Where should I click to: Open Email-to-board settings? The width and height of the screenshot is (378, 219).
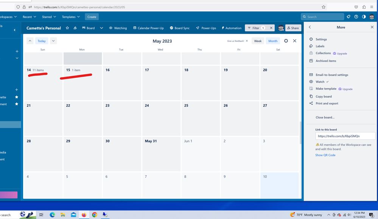(332, 75)
